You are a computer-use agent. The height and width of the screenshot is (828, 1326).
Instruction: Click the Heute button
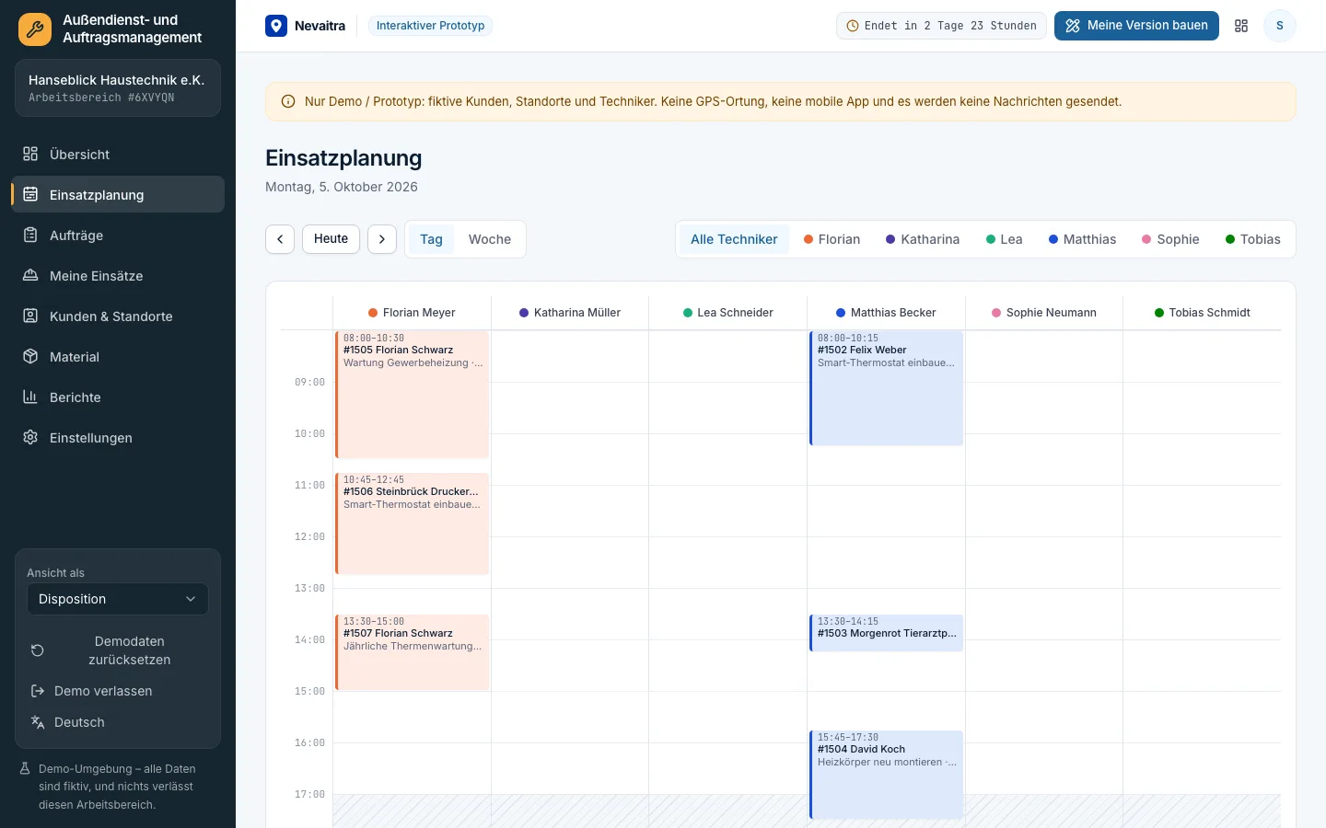[331, 239]
